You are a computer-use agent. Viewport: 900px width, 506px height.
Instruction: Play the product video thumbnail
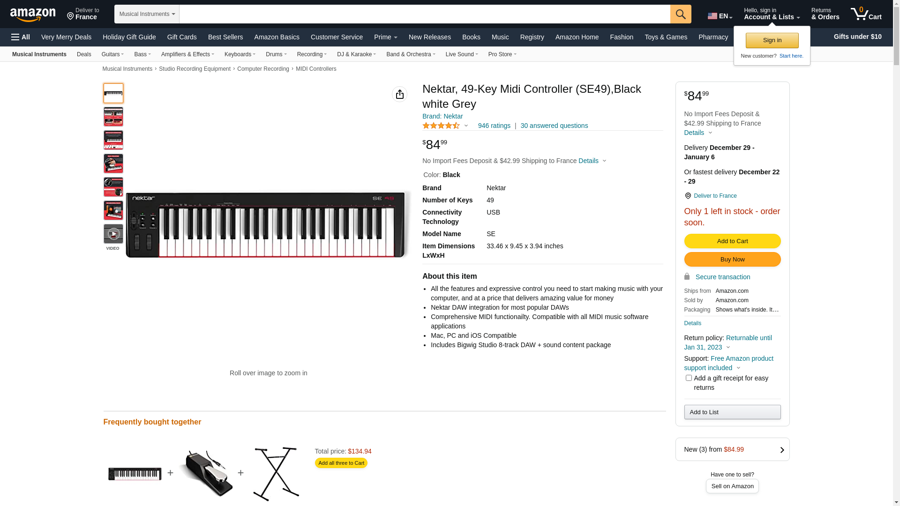point(113,234)
